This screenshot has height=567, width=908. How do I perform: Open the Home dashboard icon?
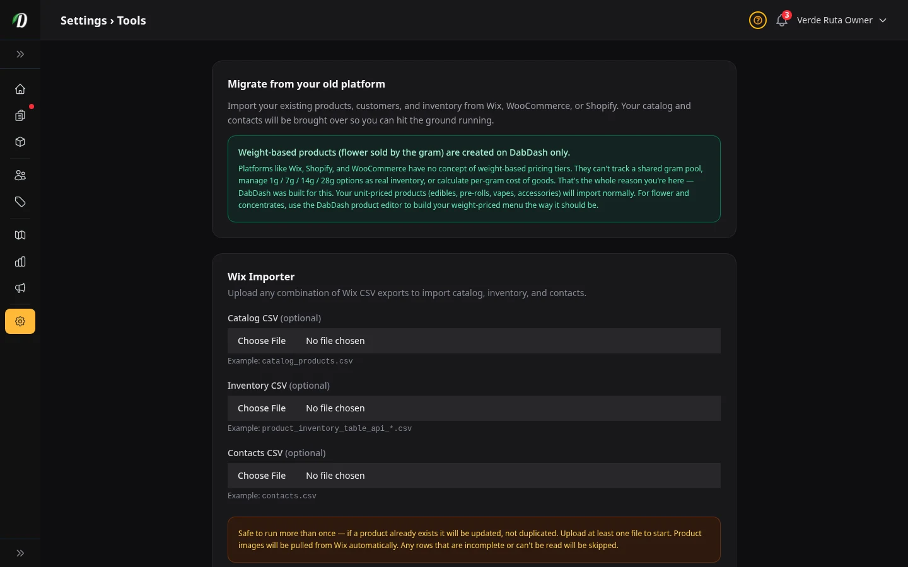20,89
